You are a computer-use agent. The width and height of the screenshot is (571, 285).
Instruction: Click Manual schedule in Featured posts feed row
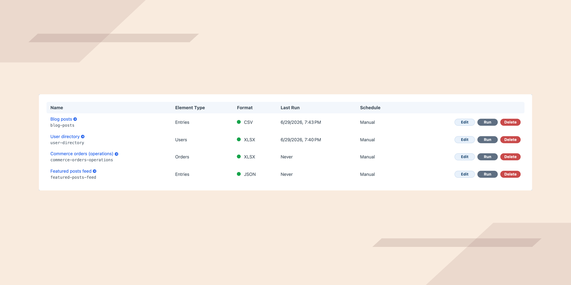pos(367,174)
